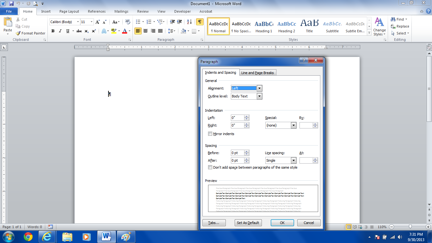The width and height of the screenshot is (432, 243).
Task: Open Paint from the taskbar
Action: point(126,237)
